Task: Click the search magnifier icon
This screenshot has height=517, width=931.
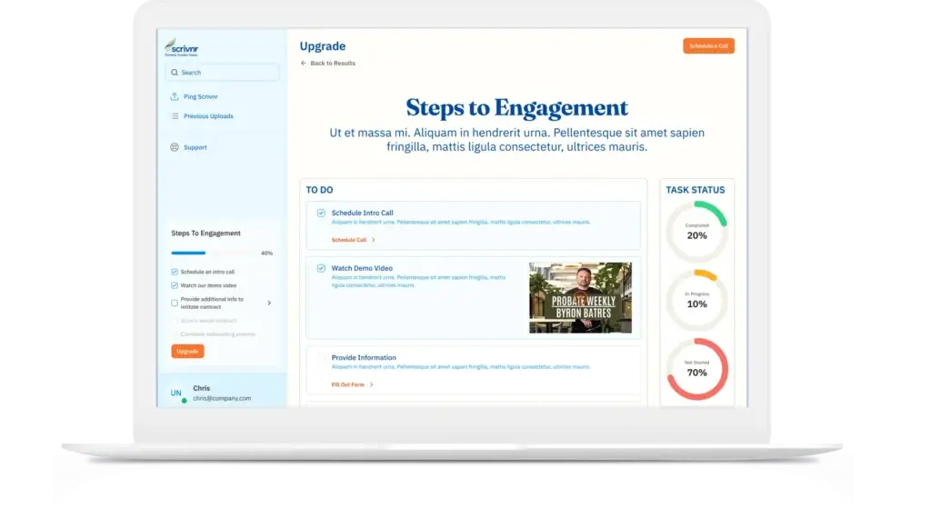Action: coord(175,73)
